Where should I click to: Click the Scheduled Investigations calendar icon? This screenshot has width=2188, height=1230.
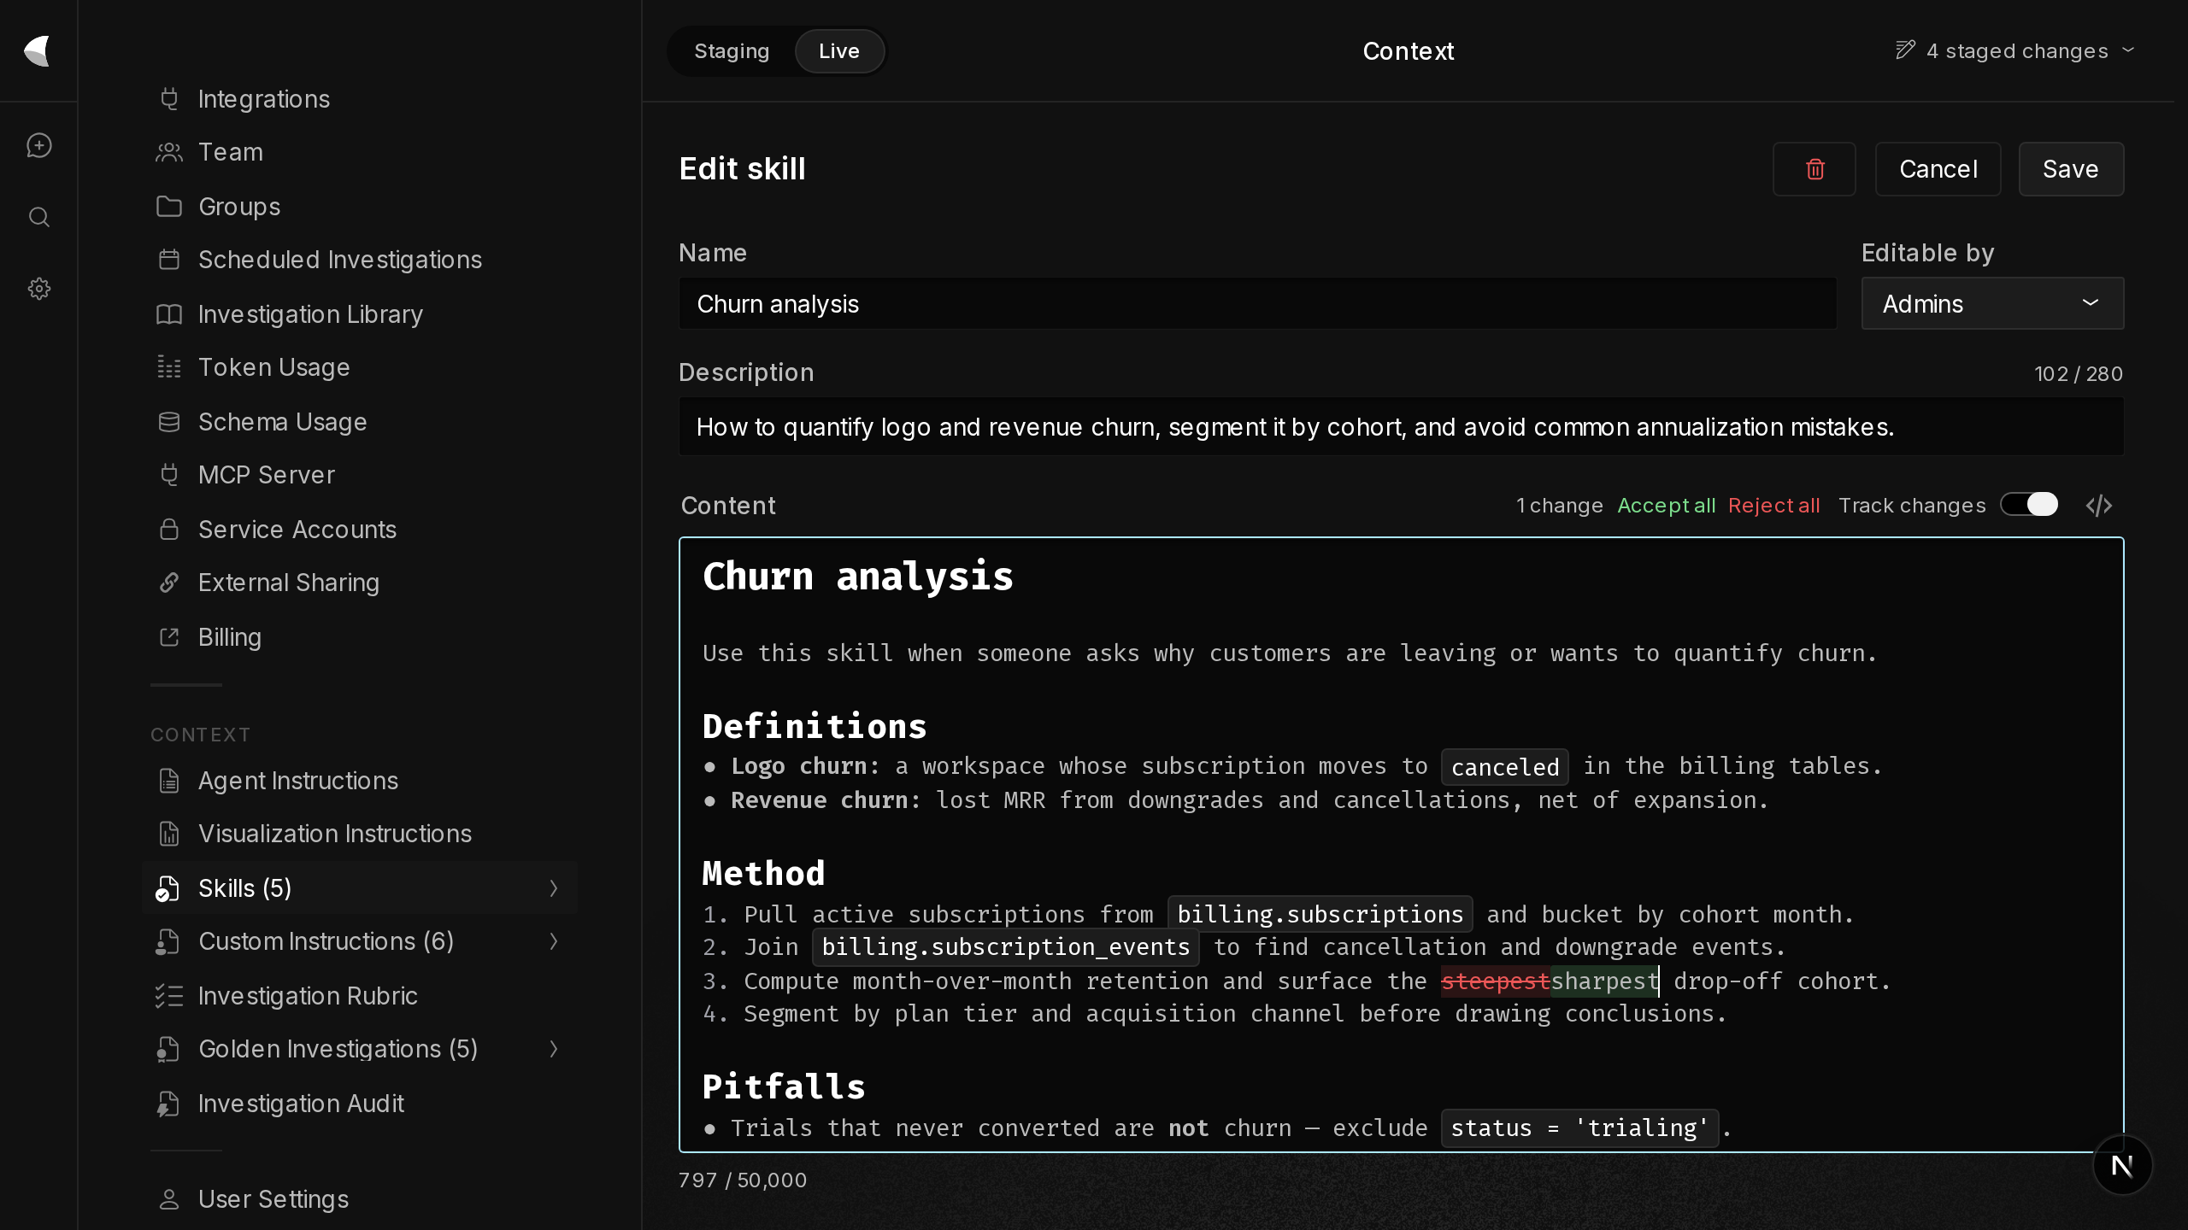(x=169, y=260)
